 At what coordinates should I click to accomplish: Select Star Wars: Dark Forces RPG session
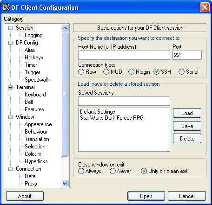coord(112,118)
